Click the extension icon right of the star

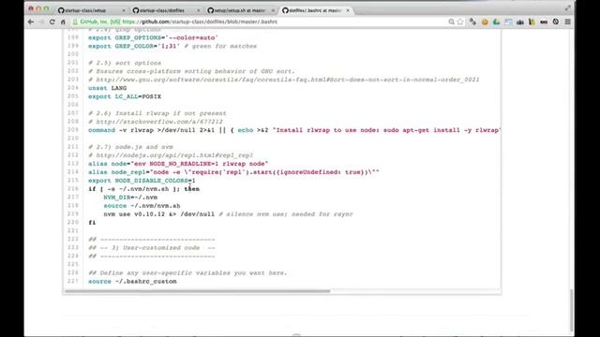click(472, 22)
